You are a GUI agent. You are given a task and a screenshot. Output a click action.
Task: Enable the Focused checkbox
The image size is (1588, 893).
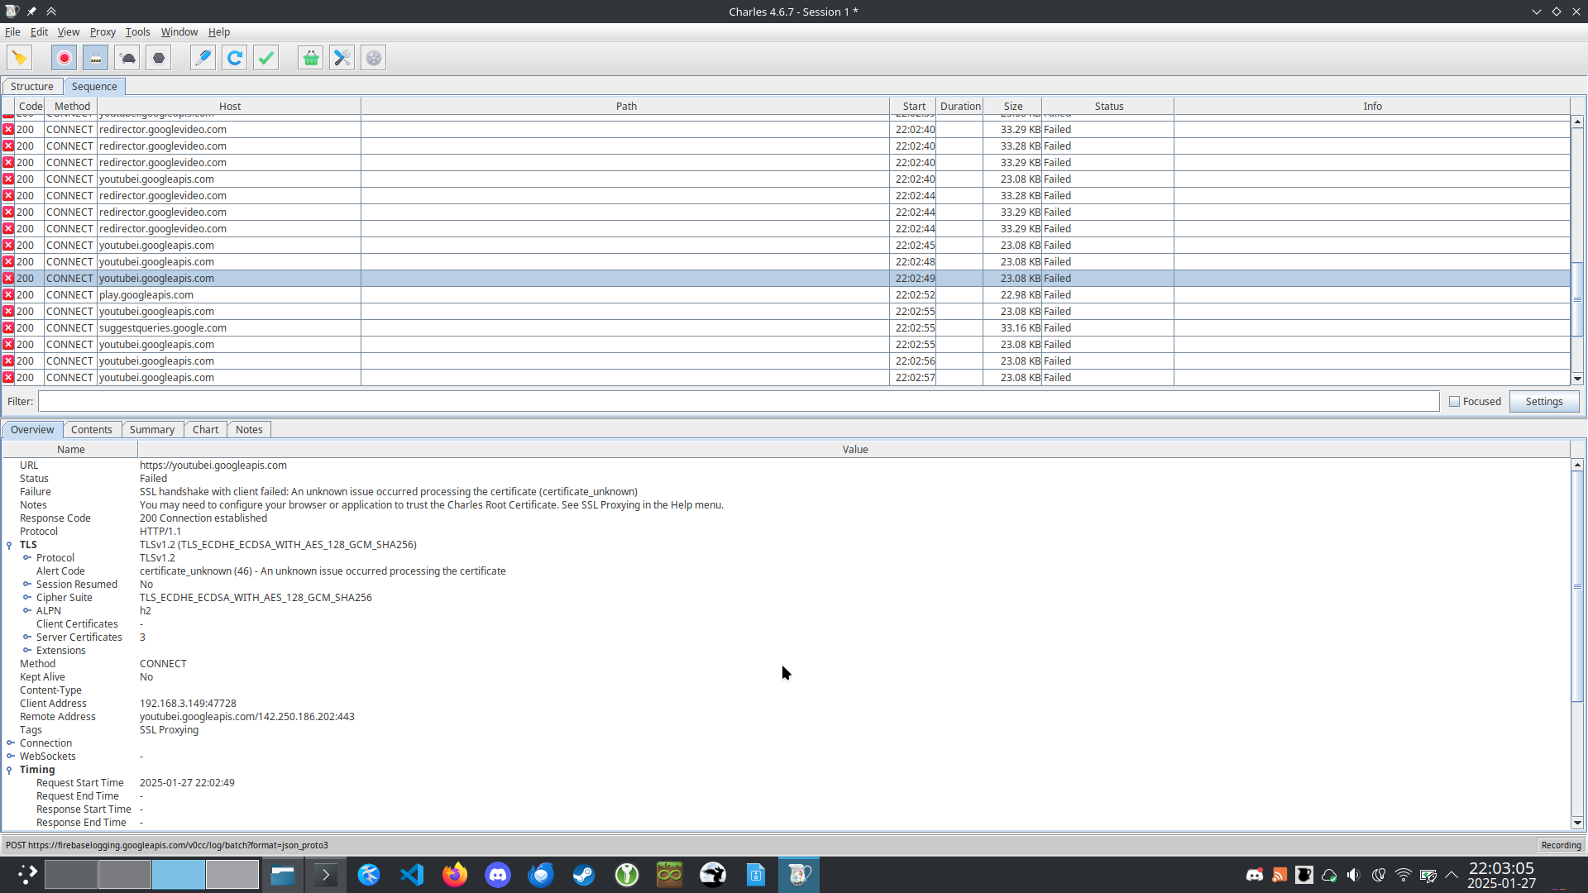coord(1454,402)
